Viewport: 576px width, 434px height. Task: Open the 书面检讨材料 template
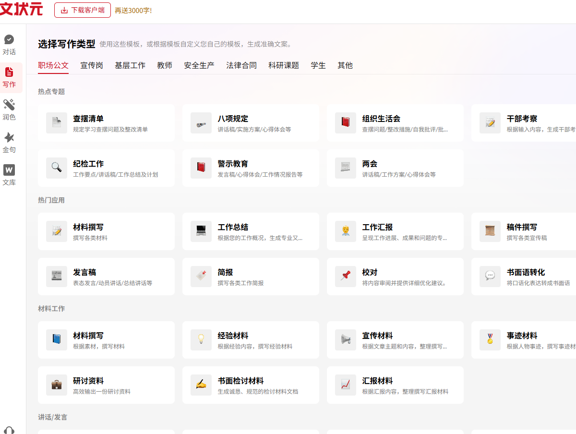point(251,385)
